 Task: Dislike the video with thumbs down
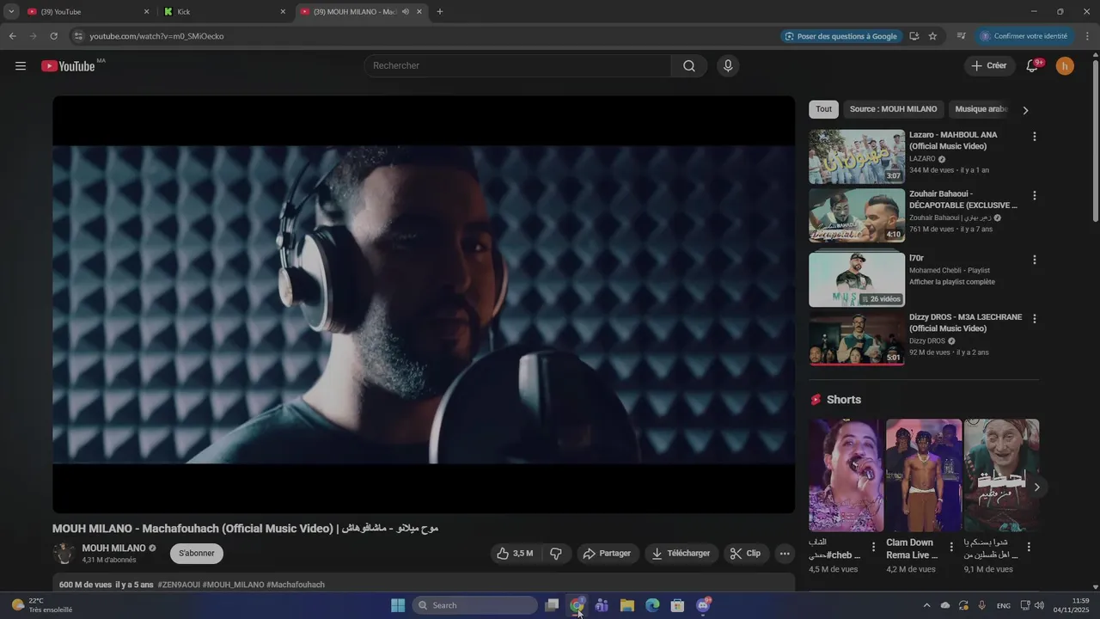pos(556,554)
